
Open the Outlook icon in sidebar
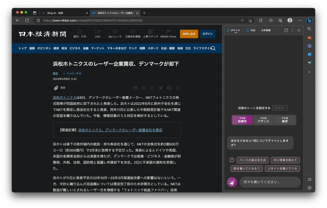click(309, 54)
